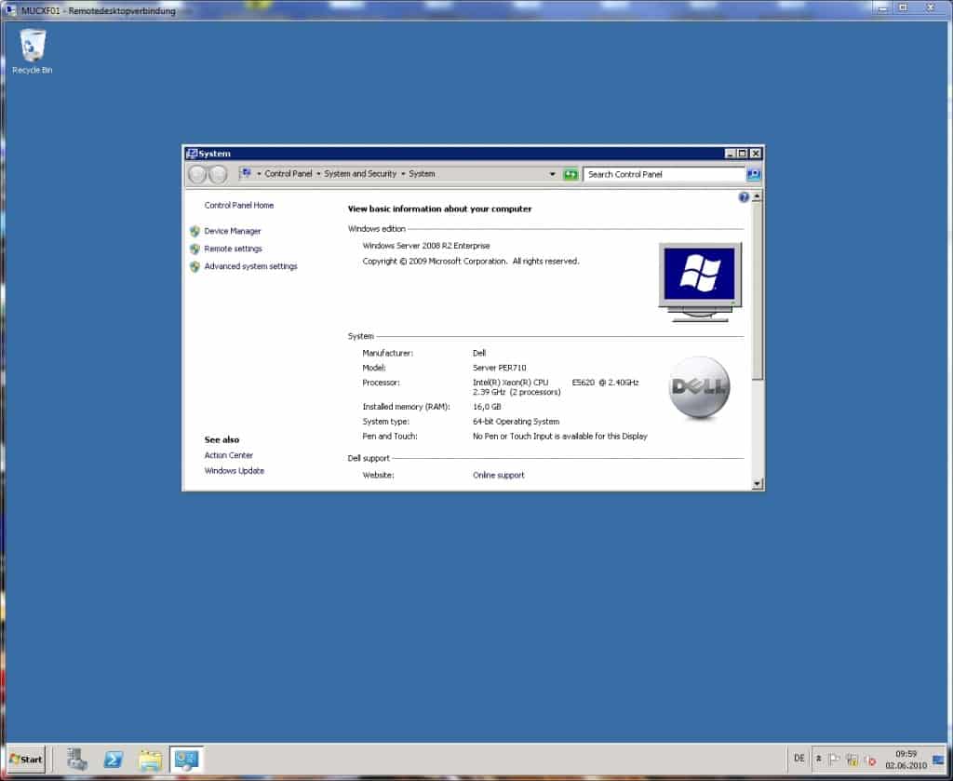Select System and Security in the breadcrumb

pyautogui.click(x=360, y=174)
